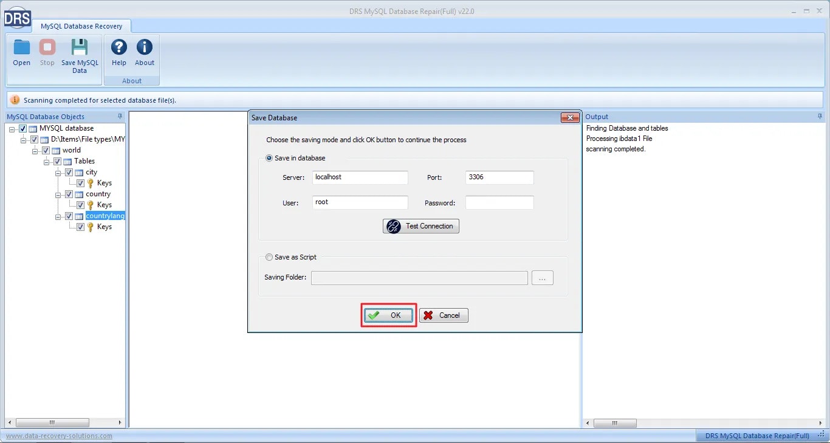The height and width of the screenshot is (443, 830).
Task: Select the Keys item under city
Action: pyautogui.click(x=105, y=183)
